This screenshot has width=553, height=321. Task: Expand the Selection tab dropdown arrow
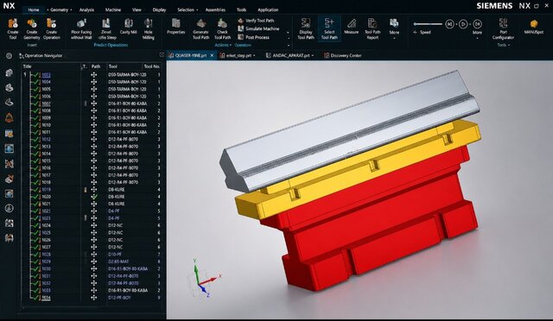197,9
